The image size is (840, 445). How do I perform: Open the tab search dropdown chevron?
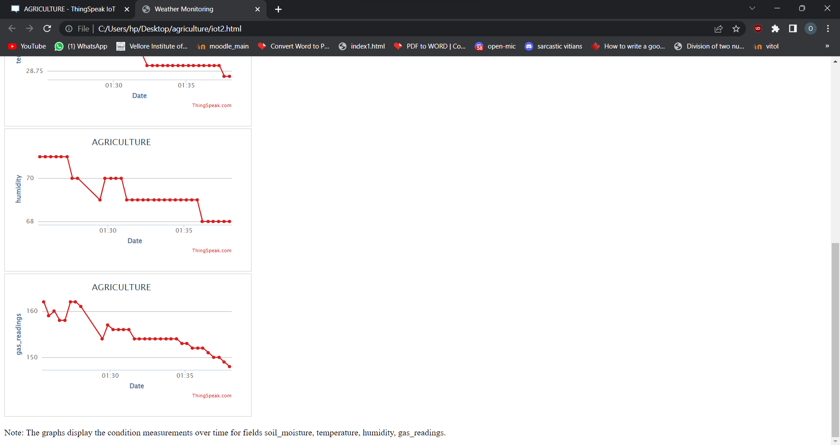tap(752, 8)
